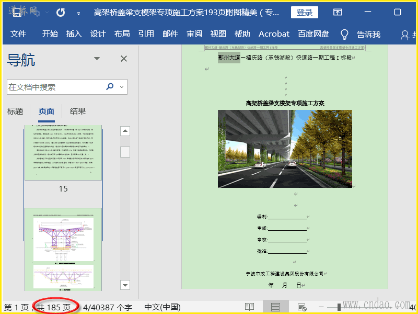This screenshot has height=314, width=418.
Task: Open the 设计 ribbon tab
Action: point(98,34)
